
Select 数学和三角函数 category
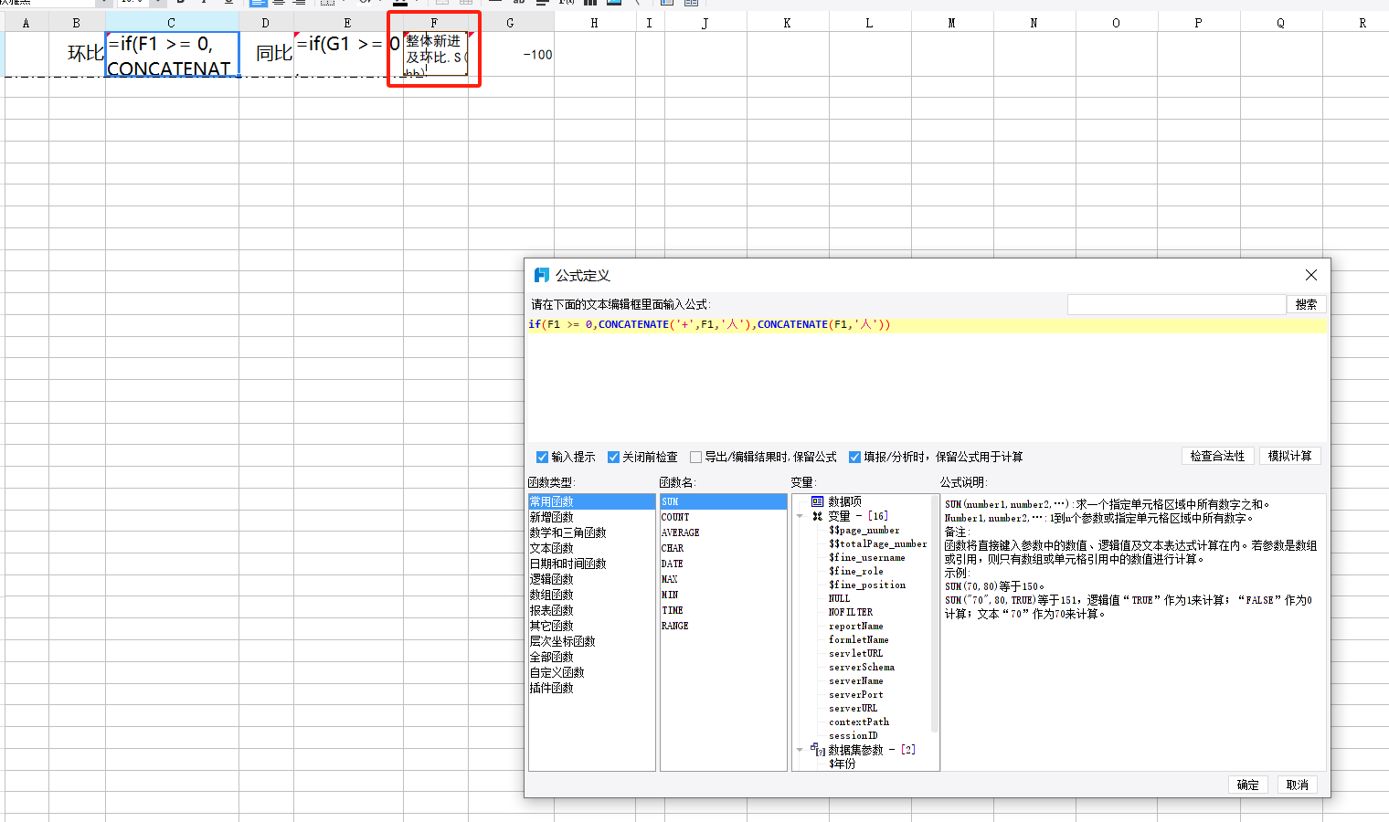567,532
